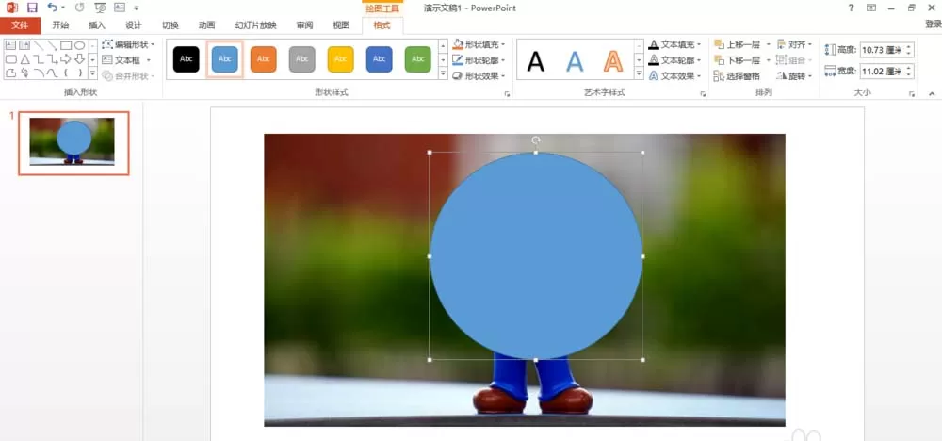Open the File (文件) tab
Image resolution: width=942 pixels, height=441 pixels.
[x=21, y=25]
